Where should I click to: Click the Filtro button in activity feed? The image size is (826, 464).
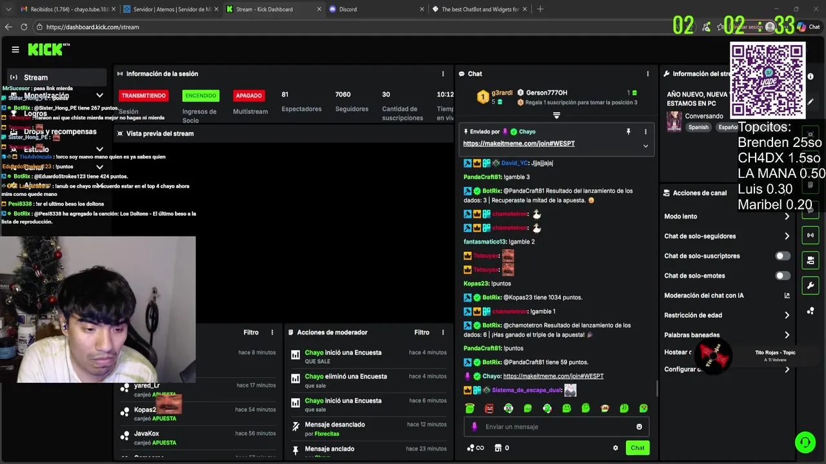click(251, 333)
